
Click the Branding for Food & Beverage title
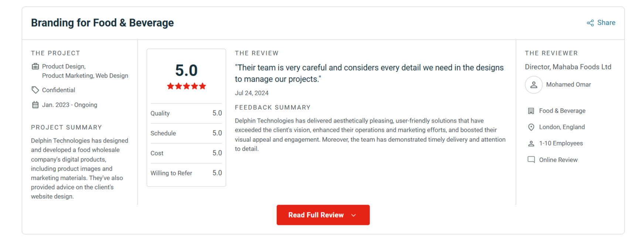click(102, 23)
